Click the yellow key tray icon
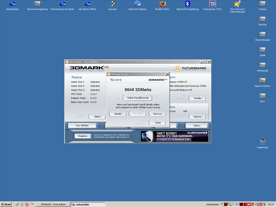Screen dimensions: 276x207 (229, 204)
